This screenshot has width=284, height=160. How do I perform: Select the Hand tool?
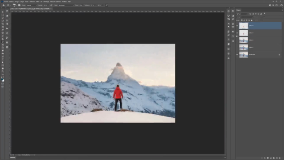pyautogui.click(x=3, y=68)
